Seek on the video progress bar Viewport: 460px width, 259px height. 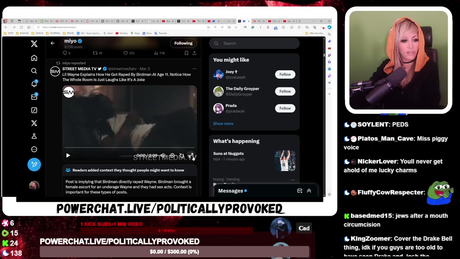click(129, 147)
